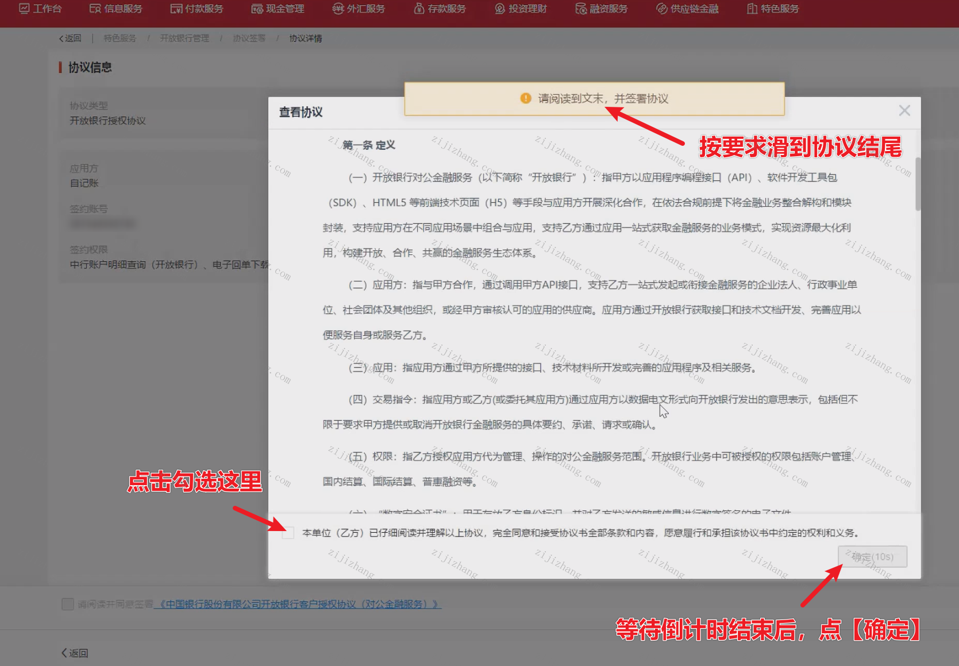Viewport: 959px width, 666px height.
Task: Click the 信息服务 icon in navigation bar
Action: click(x=95, y=9)
